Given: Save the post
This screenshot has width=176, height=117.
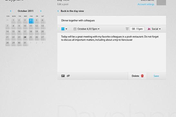Looking at the screenshot, I should (x=156, y=76).
